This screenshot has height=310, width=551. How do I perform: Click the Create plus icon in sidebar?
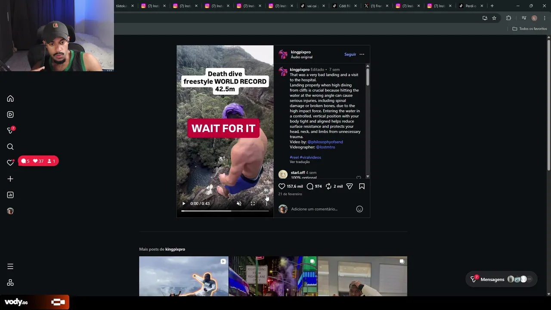coord(10,179)
